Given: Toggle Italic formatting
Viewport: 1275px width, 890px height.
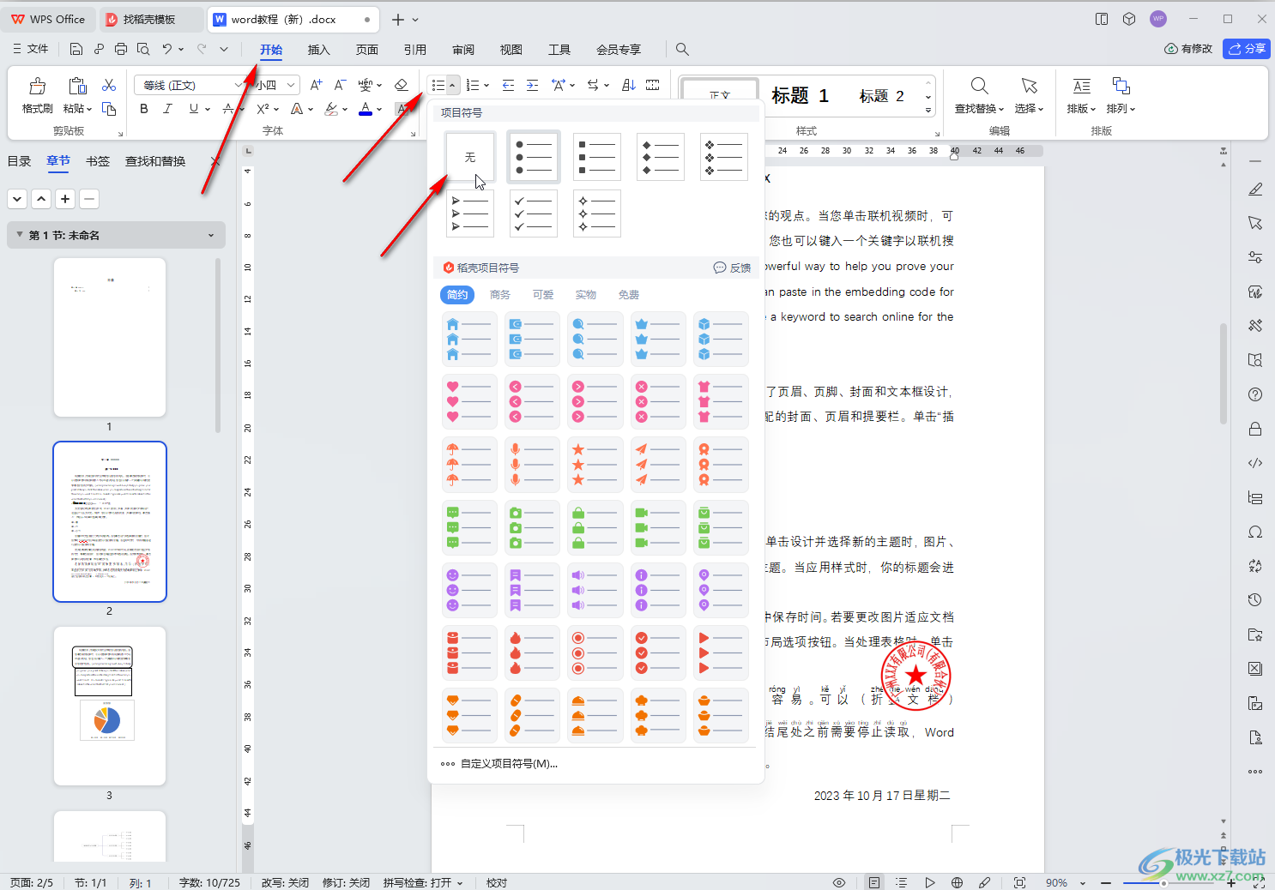Looking at the screenshot, I should click(x=167, y=109).
